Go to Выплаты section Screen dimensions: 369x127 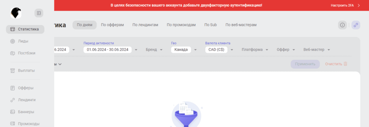click(26, 70)
